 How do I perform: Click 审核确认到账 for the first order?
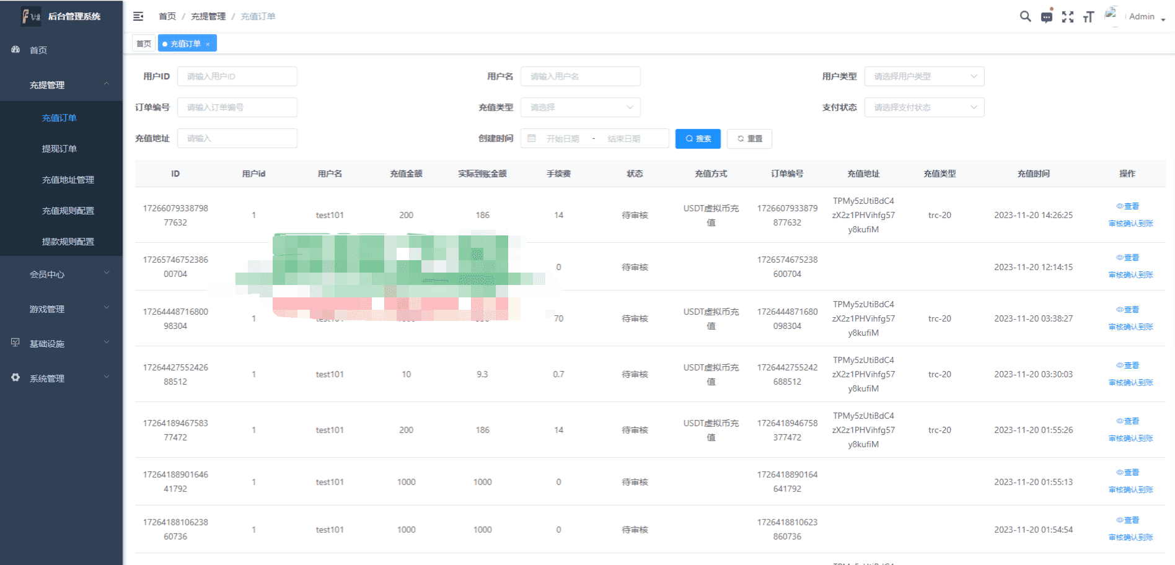[1130, 224]
